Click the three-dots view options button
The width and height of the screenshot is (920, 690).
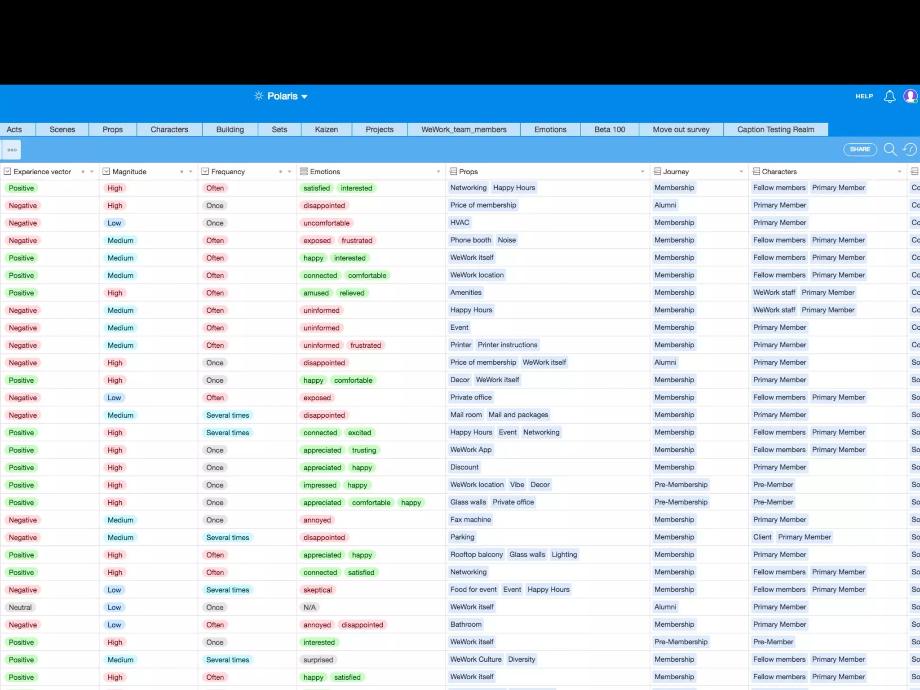pos(12,150)
